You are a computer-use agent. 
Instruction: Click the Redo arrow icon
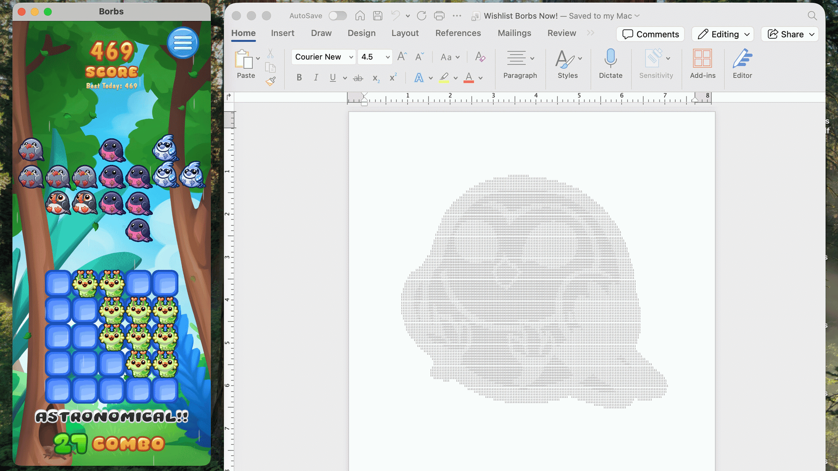(x=421, y=16)
